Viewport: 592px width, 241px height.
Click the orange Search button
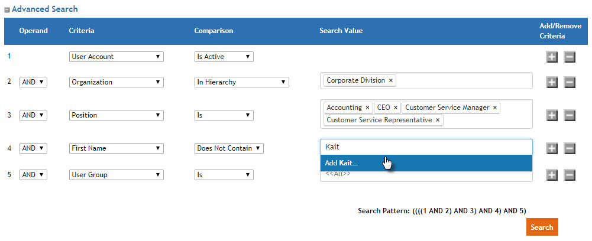[542, 227]
